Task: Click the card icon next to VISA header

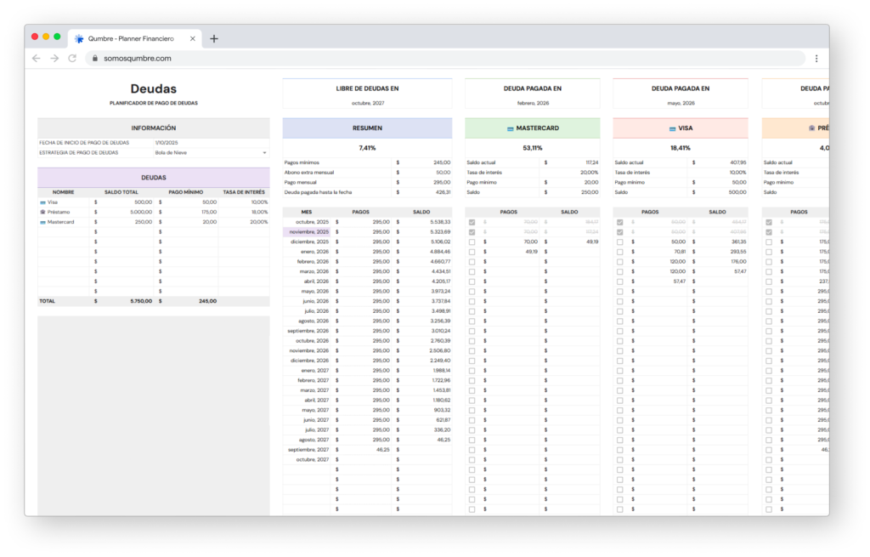Action: pos(671,128)
